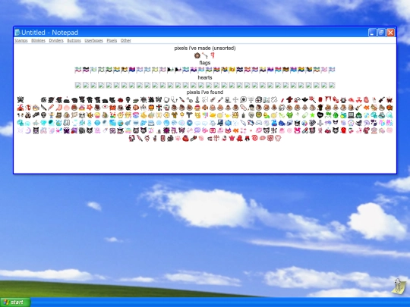Click the fishbowl pixel

(x=120, y=123)
